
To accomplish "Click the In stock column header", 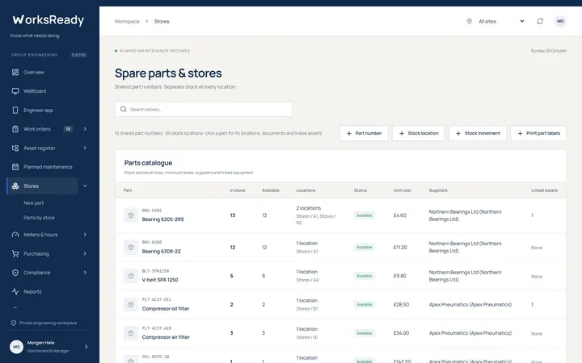I will pos(238,190).
